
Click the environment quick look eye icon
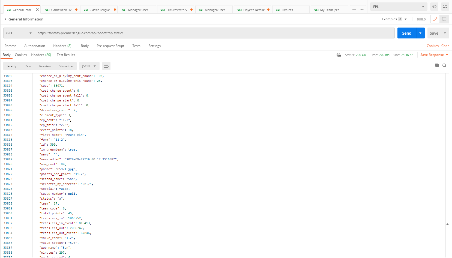[434, 7]
